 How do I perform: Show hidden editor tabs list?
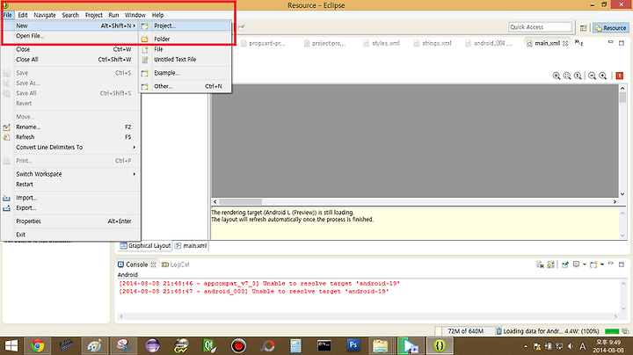[578, 42]
